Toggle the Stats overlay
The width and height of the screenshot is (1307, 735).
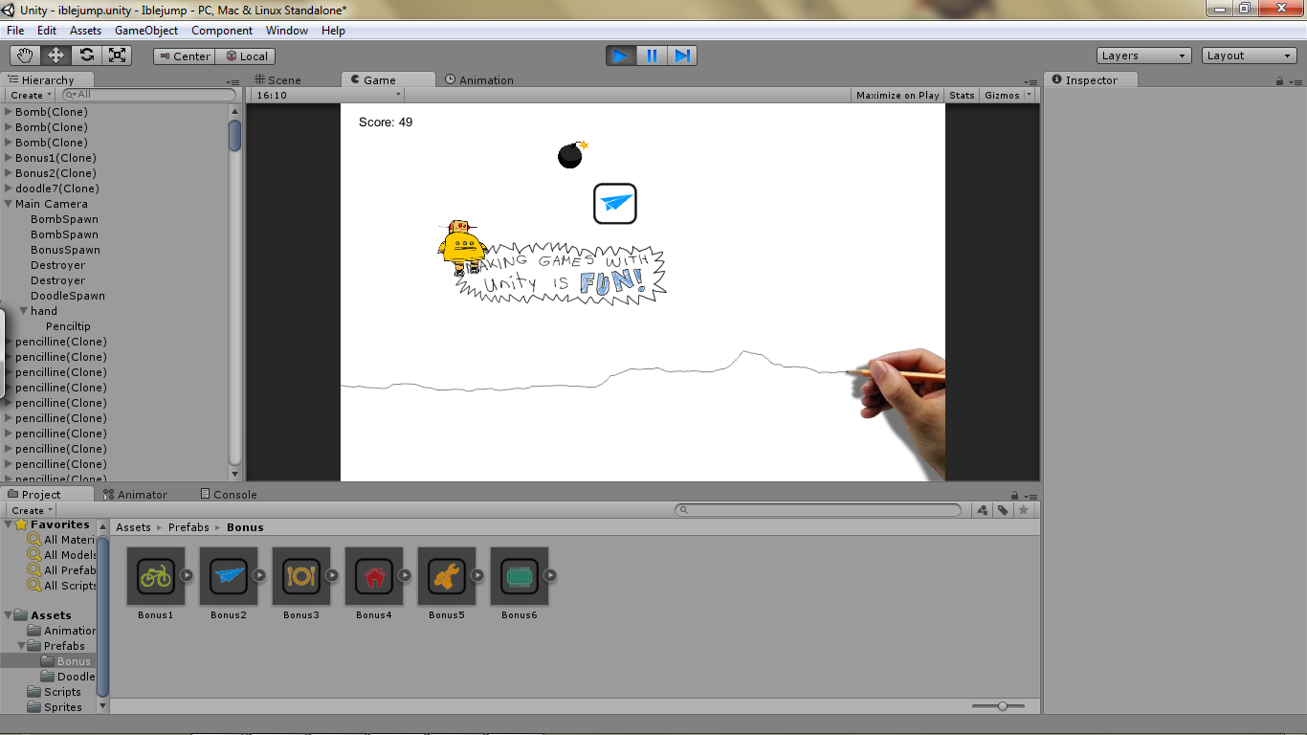(x=962, y=95)
